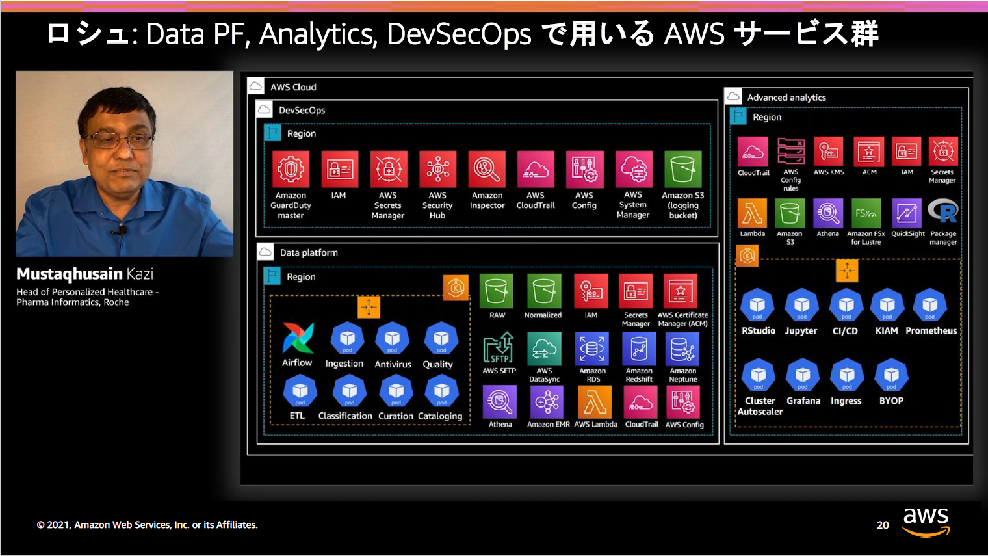
Task: Select the RStudio pod icon
Action: (758, 305)
